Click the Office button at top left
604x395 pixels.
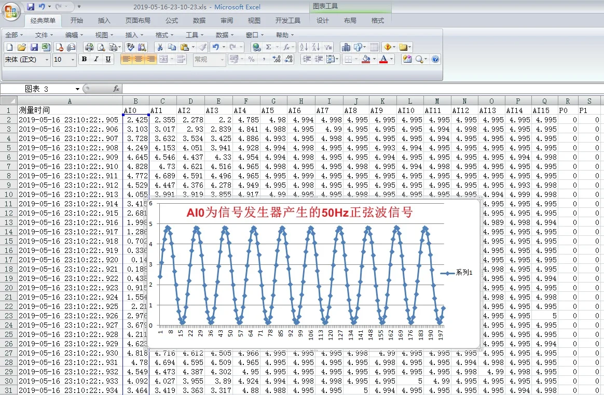click(x=11, y=10)
